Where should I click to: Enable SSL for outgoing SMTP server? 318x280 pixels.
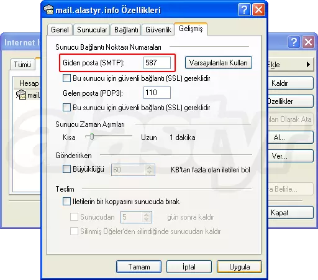pos(66,78)
